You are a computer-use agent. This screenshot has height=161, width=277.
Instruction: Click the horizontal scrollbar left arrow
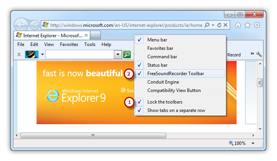tap(17, 135)
